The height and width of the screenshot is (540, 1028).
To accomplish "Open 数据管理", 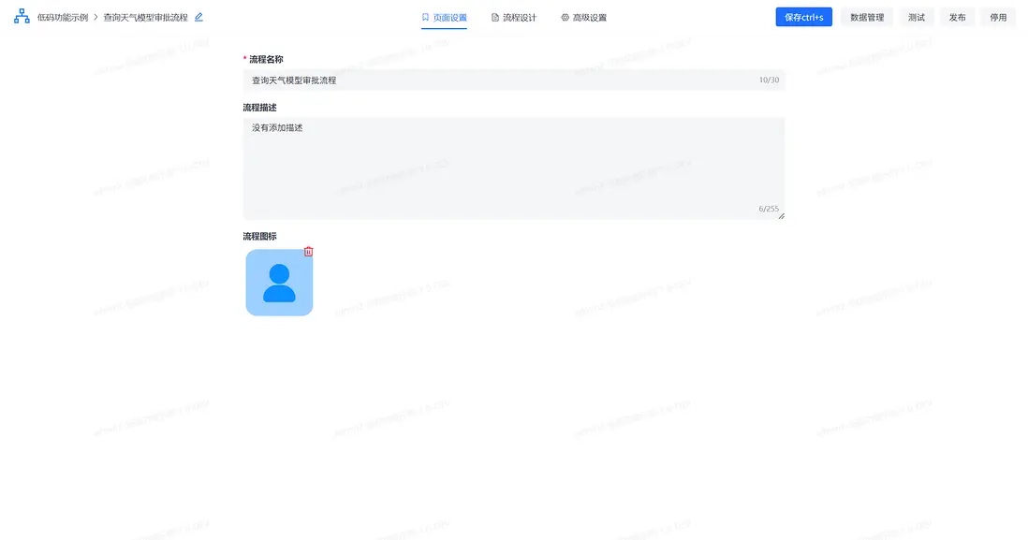I will click(867, 17).
